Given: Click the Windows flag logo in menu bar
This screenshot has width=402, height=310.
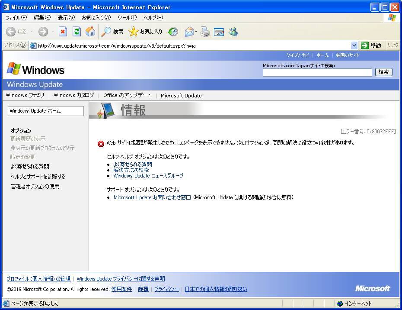Looking at the screenshot, I should (392, 18).
